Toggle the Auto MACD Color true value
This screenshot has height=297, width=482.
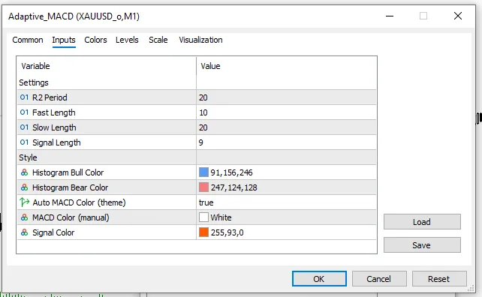tap(206, 202)
